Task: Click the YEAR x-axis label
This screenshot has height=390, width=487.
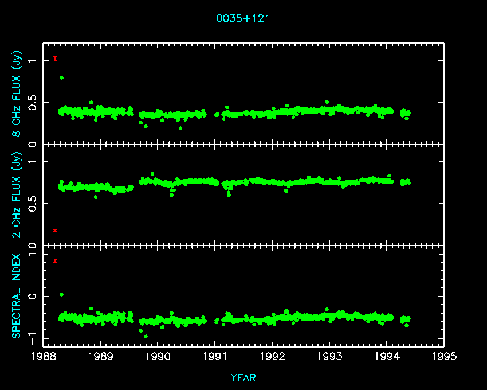Action: point(243,377)
